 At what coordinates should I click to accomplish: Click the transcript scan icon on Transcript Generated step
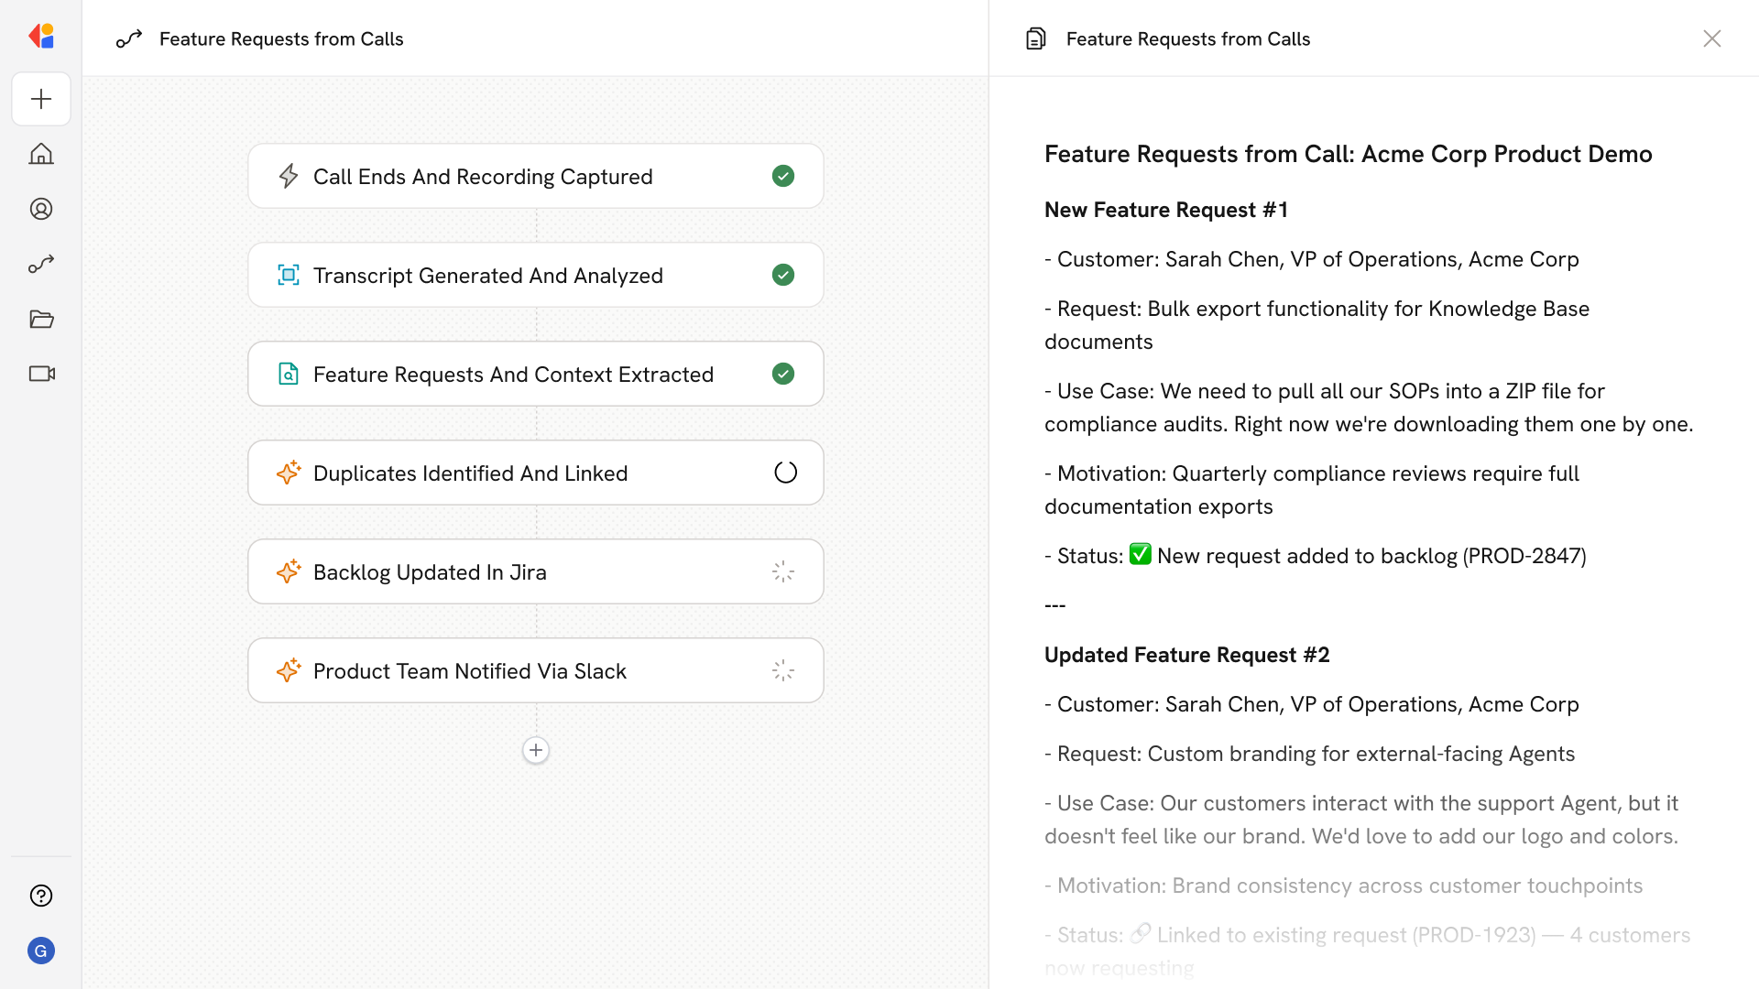pyautogui.click(x=289, y=275)
